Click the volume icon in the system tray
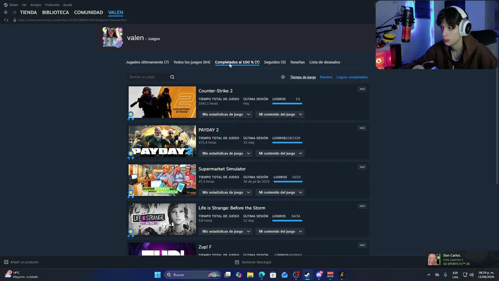Screen dimensions: 499x281 pos(471,275)
